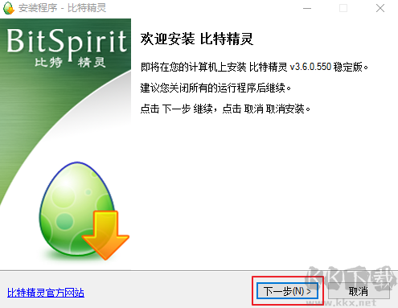
Task: Click the text 建议您关闭所有的运行程序后继续
Action: coord(215,88)
